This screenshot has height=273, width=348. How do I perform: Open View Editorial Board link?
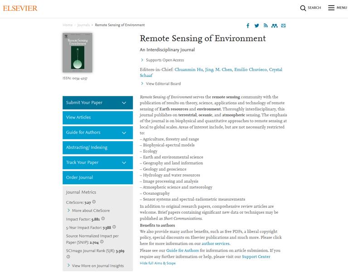[x=163, y=84]
